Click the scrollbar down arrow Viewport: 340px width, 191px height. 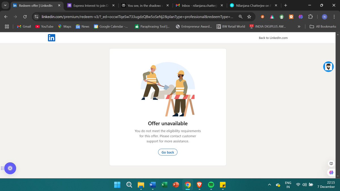point(337,177)
